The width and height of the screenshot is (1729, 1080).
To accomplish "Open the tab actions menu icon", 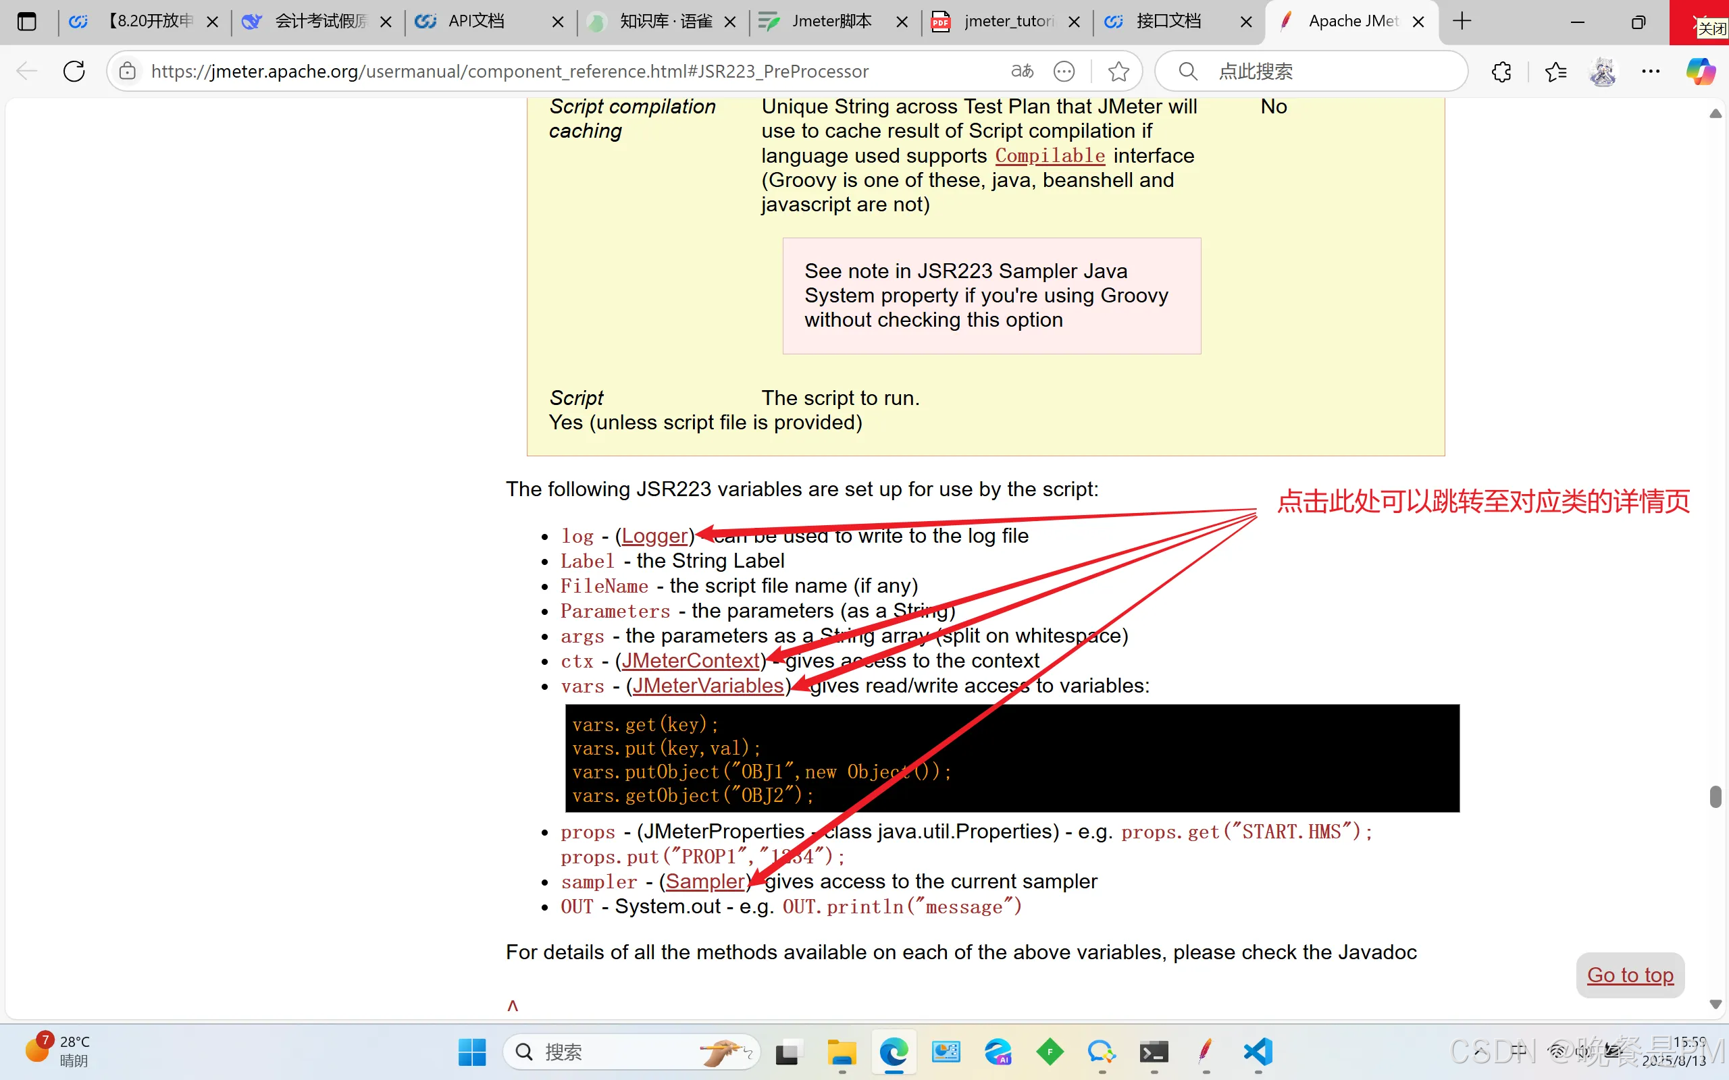I will 26,22.
